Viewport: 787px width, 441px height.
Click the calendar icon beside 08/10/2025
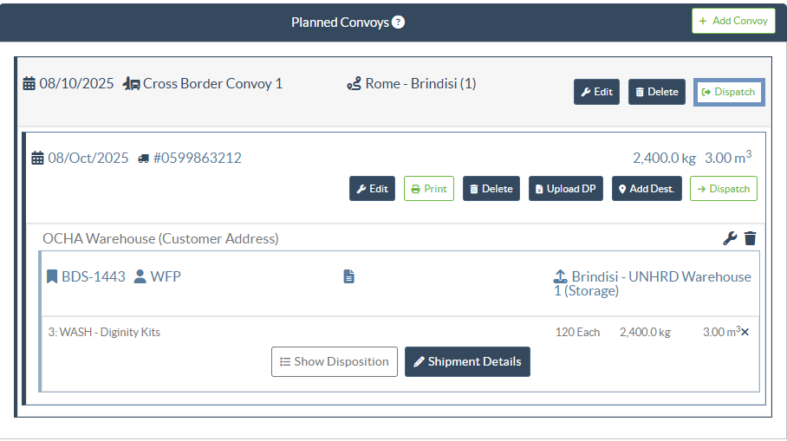[29, 84]
